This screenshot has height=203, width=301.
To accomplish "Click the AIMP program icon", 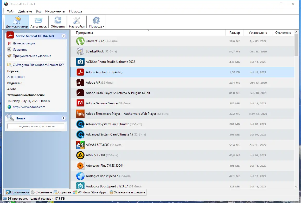I will [x=80, y=155].
